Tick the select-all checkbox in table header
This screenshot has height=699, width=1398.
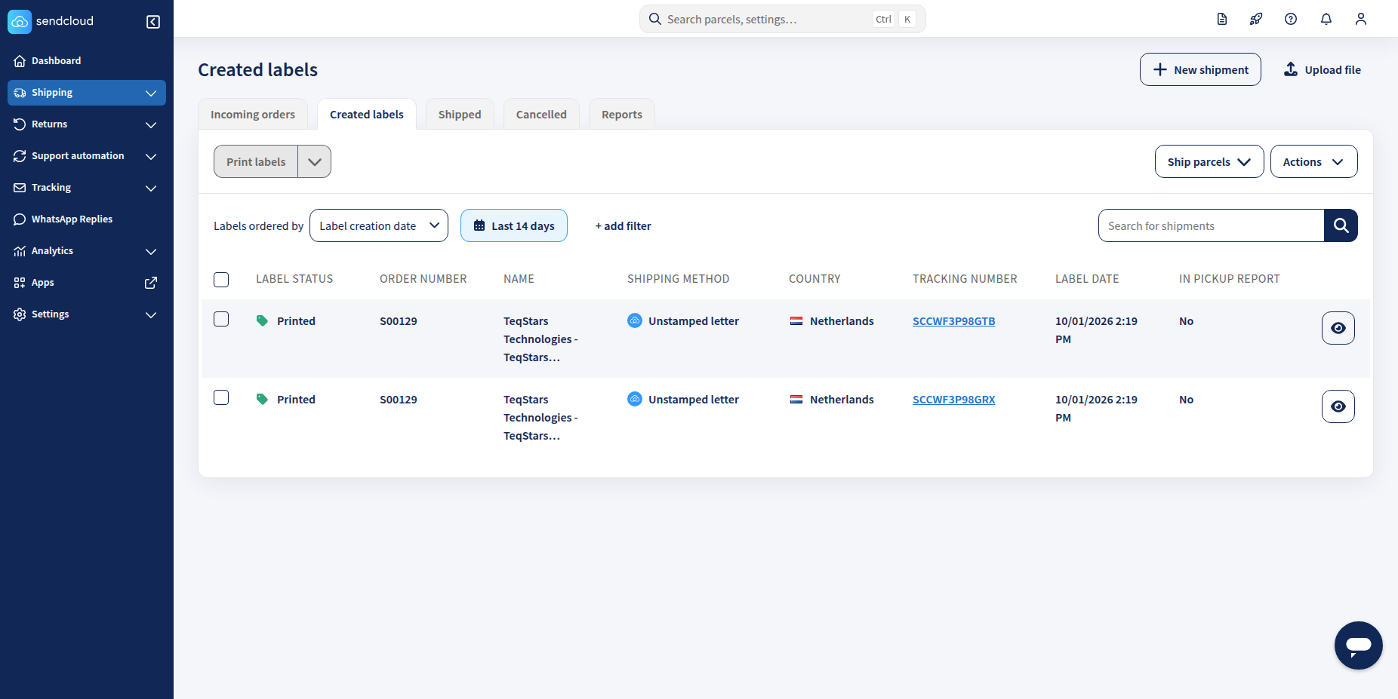[x=221, y=280]
